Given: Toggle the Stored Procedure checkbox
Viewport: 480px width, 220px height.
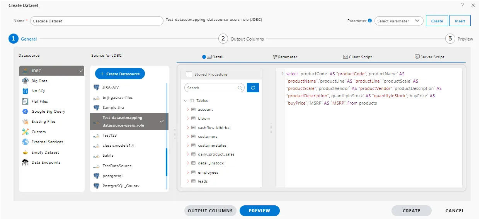Looking at the screenshot, I should coord(189,74).
